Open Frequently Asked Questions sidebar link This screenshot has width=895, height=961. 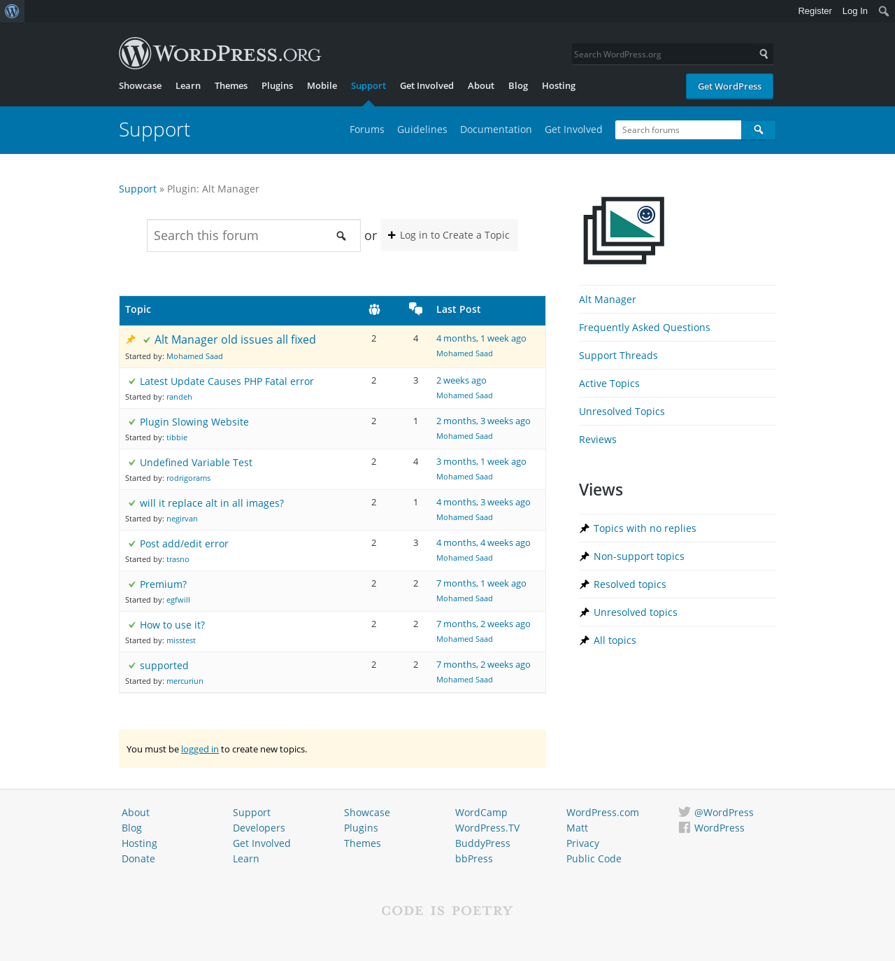pyautogui.click(x=645, y=328)
